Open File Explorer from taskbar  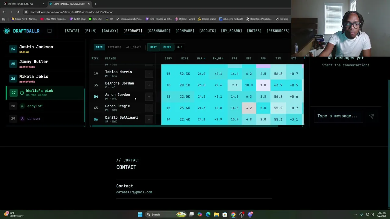coord(216,214)
